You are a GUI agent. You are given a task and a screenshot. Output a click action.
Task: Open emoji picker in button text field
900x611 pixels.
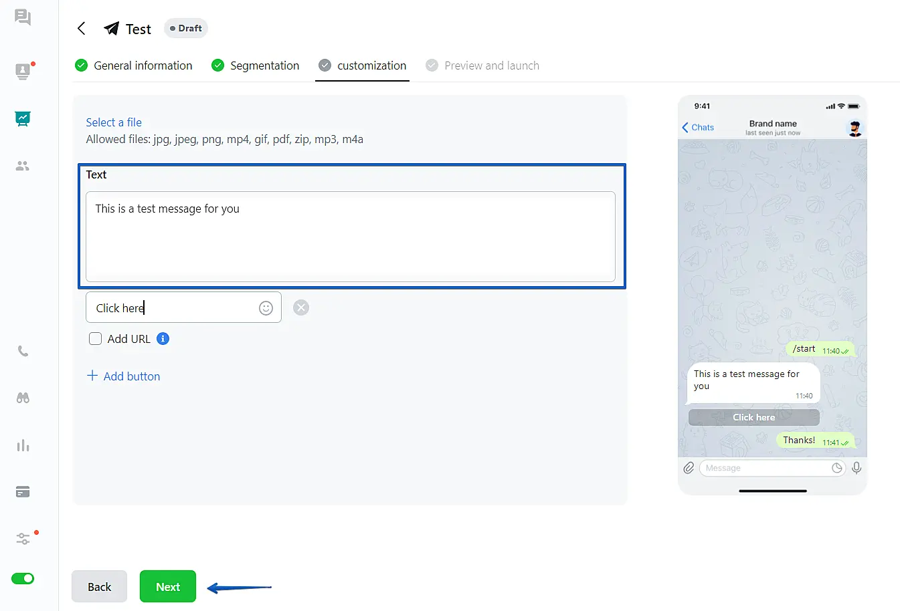point(266,308)
